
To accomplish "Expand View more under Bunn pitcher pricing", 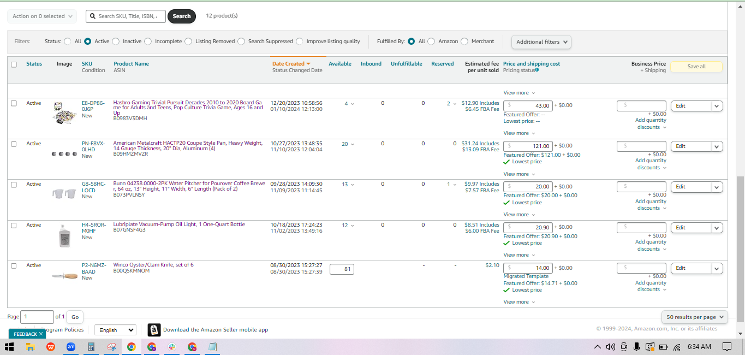I will point(519,215).
